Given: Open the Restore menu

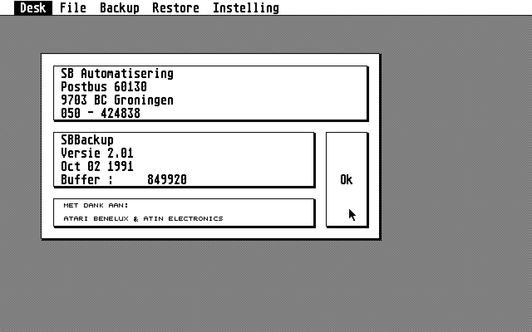Looking at the screenshot, I should click(x=176, y=8).
